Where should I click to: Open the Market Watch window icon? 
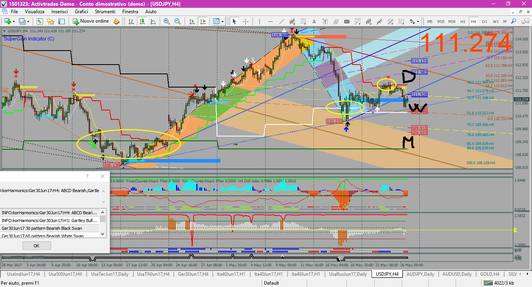coord(40,21)
